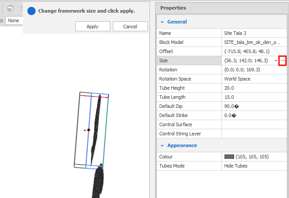The height and width of the screenshot is (198, 289).
Task: Collapse the Appearance properties section
Action: pos(163,145)
